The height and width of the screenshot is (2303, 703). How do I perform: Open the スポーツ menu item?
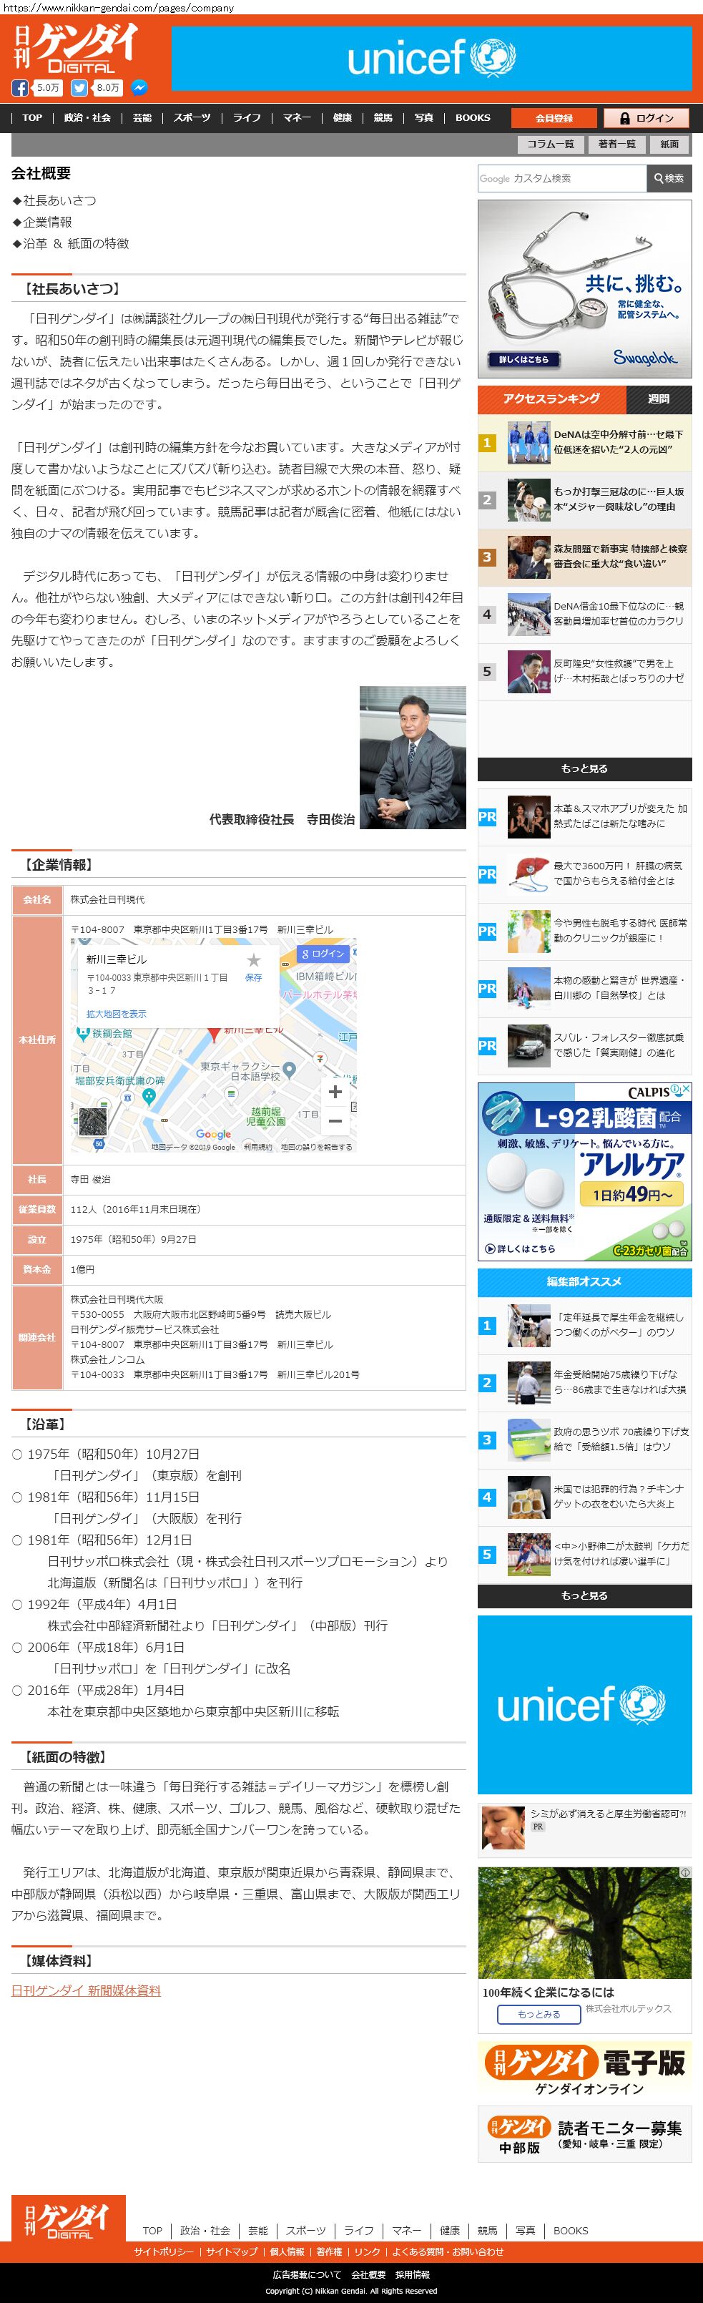pos(192,118)
